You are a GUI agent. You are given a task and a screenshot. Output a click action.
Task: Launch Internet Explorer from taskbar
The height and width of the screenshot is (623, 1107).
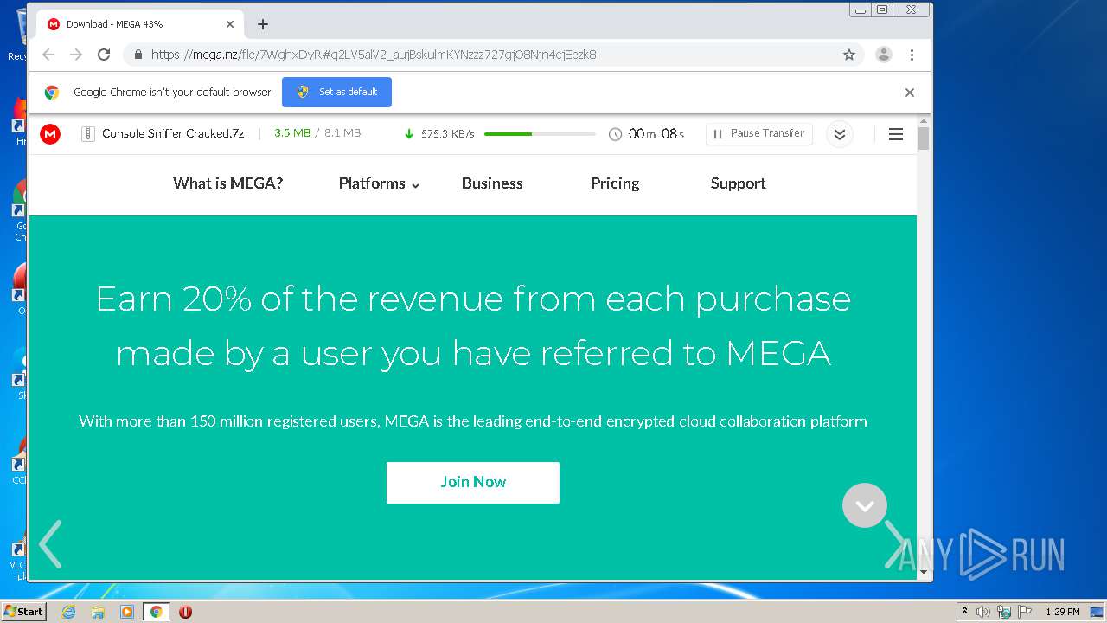pos(69,612)
